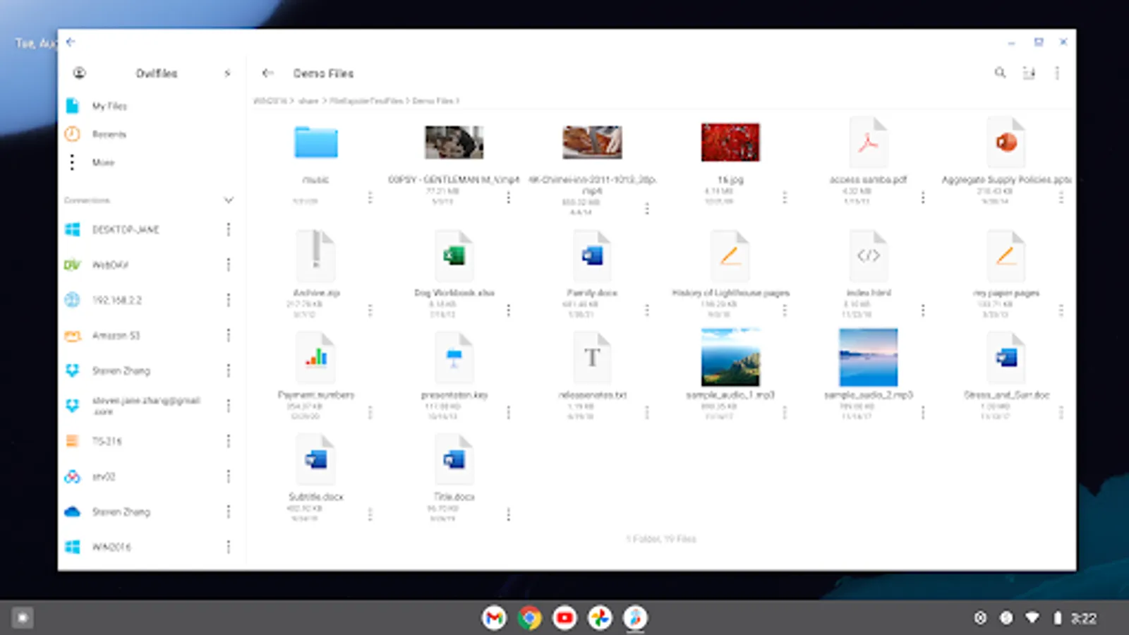Image resolution: width=1129 pixels, height=635 pixels.
Task: Open the Family.docx Word file
Action: tap(592, 255)
